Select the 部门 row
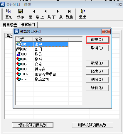 [49, 49]
